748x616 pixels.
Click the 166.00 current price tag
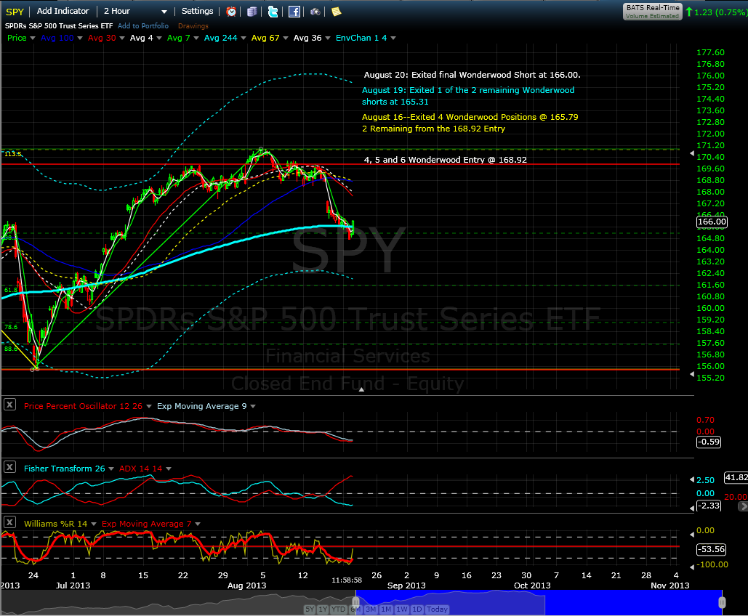(712, 222)
